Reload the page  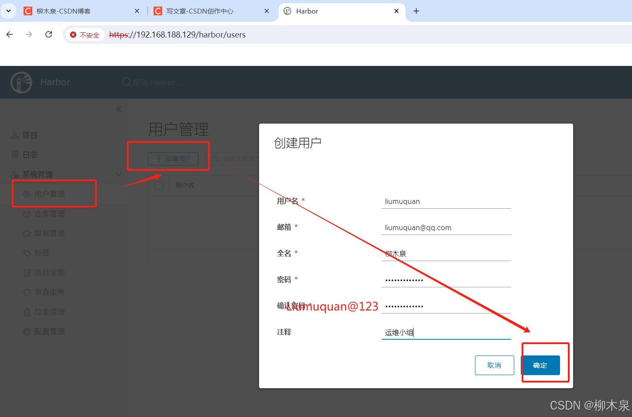click(x=48, y=34)
